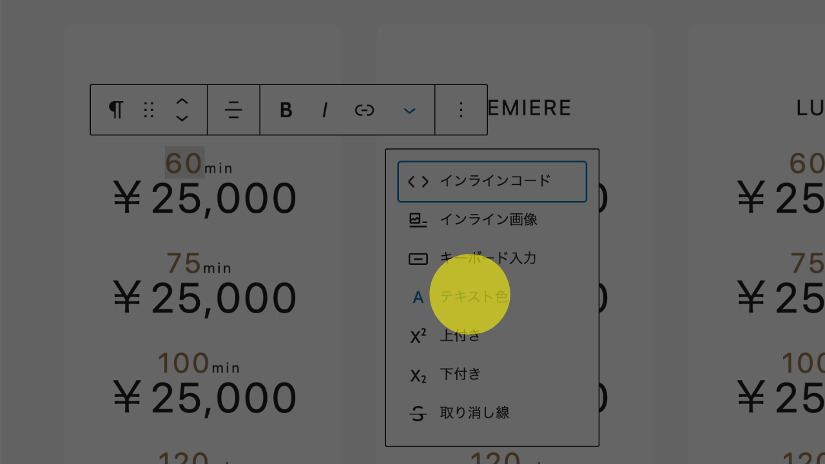Click the block drag handle icon
Screen dimensions: 825x464
tap(149, 110)
